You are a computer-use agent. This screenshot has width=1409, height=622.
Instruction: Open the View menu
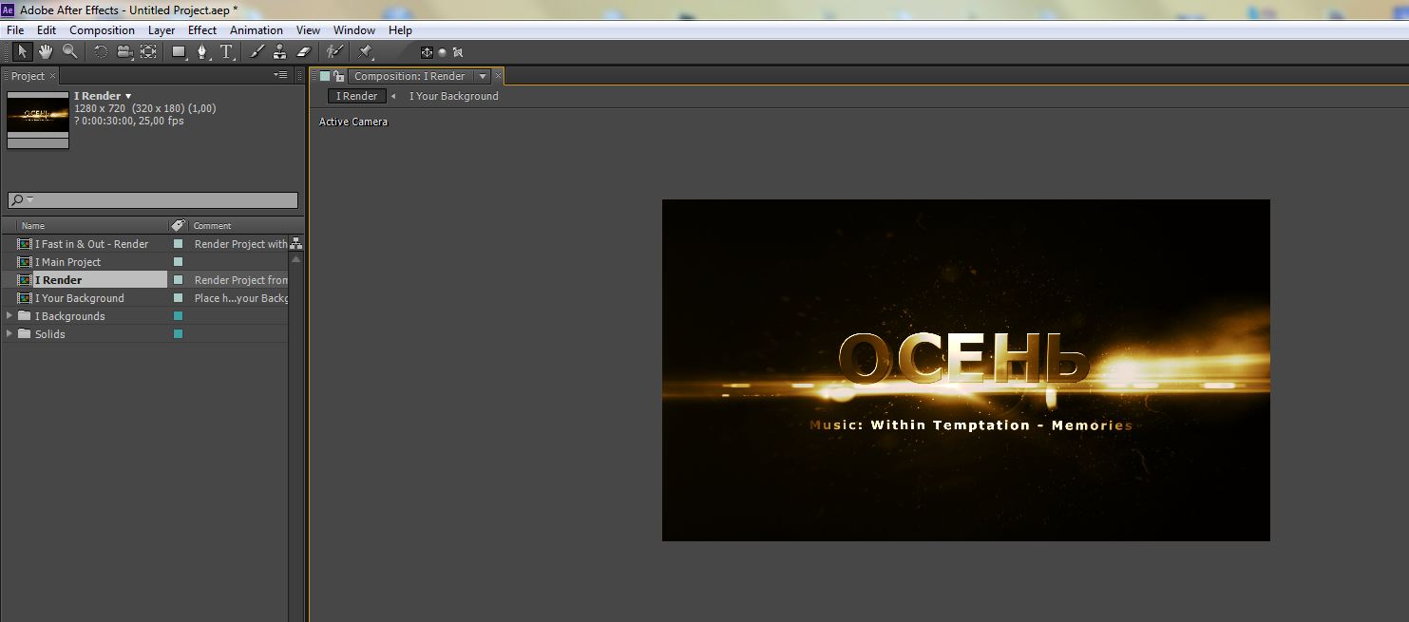(308, 30)
